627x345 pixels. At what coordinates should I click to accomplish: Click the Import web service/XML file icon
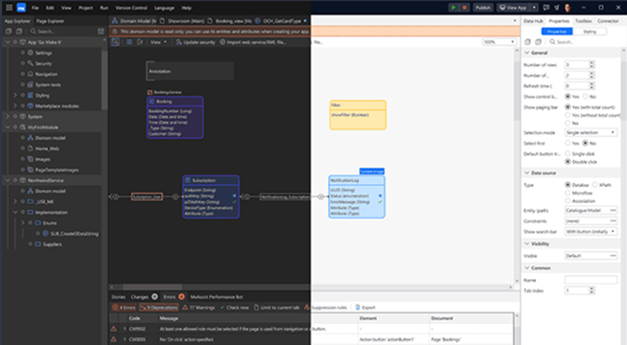(222, 42)
